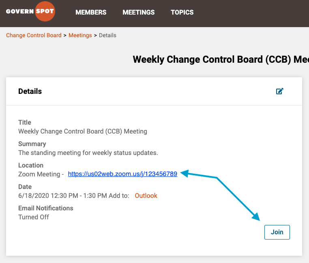Select the Weekly Change Control Board title value
The image size is (309, 263).
[83, 131]
